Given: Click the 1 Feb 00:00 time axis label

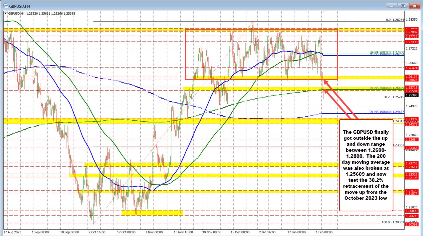Looking at the screenshot, I should (x=324, y=232).
